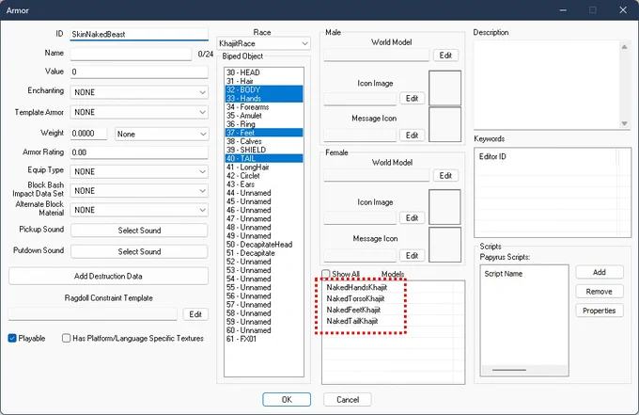Select 31 - Hair biped slot
The width and height of the screenshot is (639, 415).
tap(264, 81)
